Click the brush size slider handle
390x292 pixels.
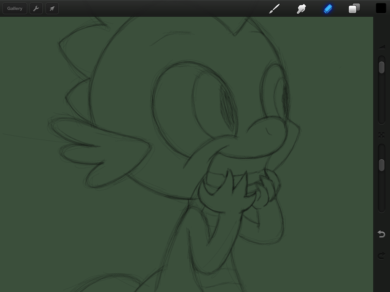[x=381, y=67]
